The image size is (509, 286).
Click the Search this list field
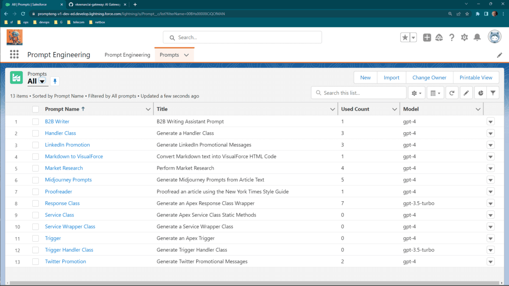[359, 93]
